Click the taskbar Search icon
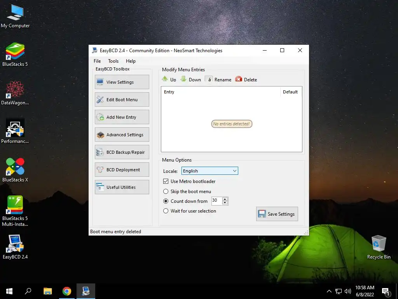398x299 pixels. [28, 291]
